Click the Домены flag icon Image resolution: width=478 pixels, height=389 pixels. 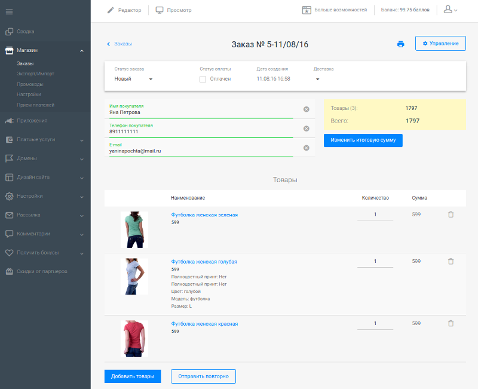point(9,158)
